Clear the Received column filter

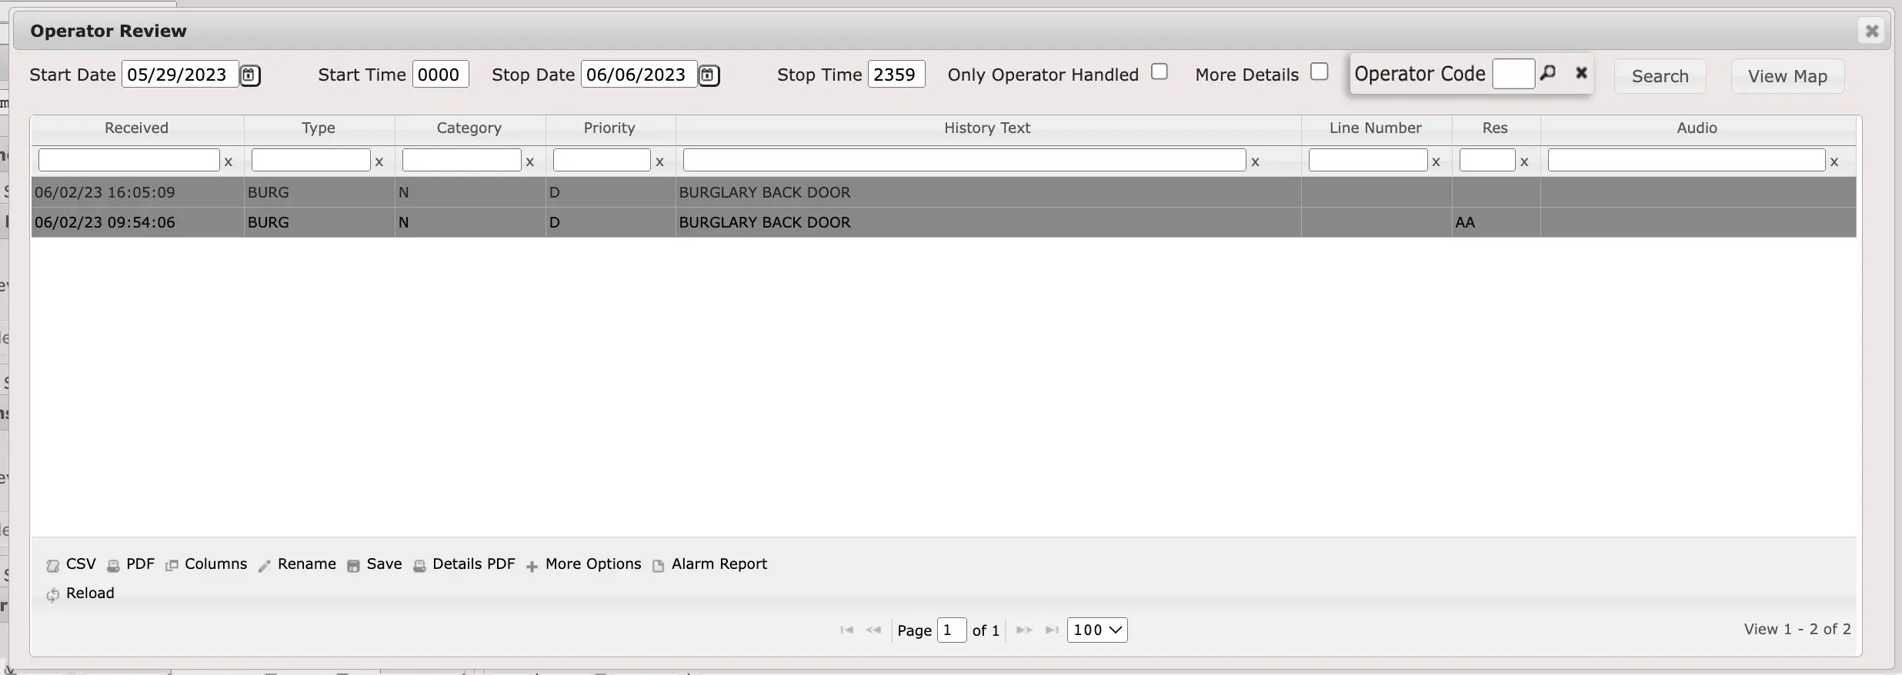point(228,161)
